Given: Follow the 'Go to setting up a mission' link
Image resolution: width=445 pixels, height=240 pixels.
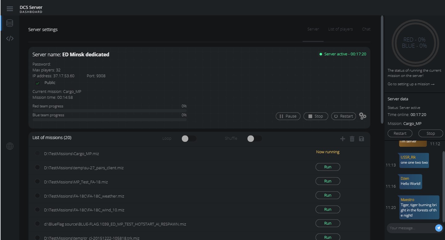Looking at the screenshot, I should click(411, 84).
